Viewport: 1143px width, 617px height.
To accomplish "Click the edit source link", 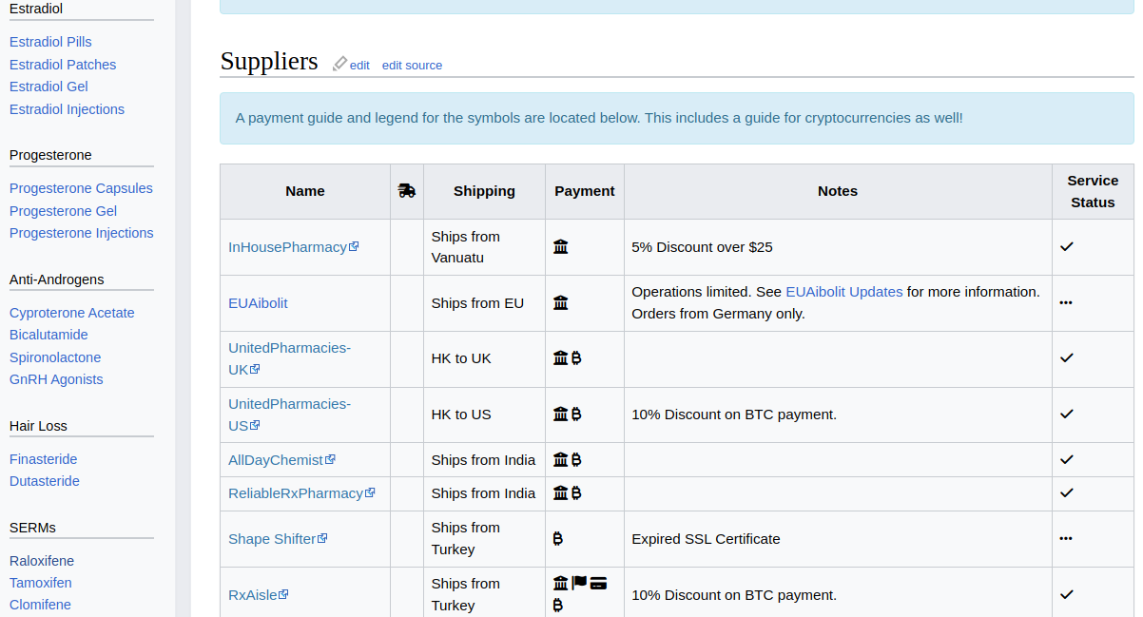I will [412, 65].
